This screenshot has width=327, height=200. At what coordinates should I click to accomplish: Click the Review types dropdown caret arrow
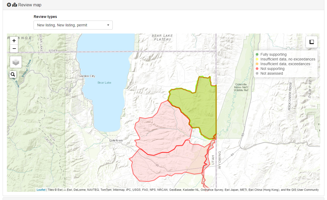[108, 25]
